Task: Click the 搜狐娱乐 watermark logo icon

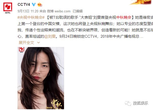Action: pyautogui.click(x=128, y=103)
